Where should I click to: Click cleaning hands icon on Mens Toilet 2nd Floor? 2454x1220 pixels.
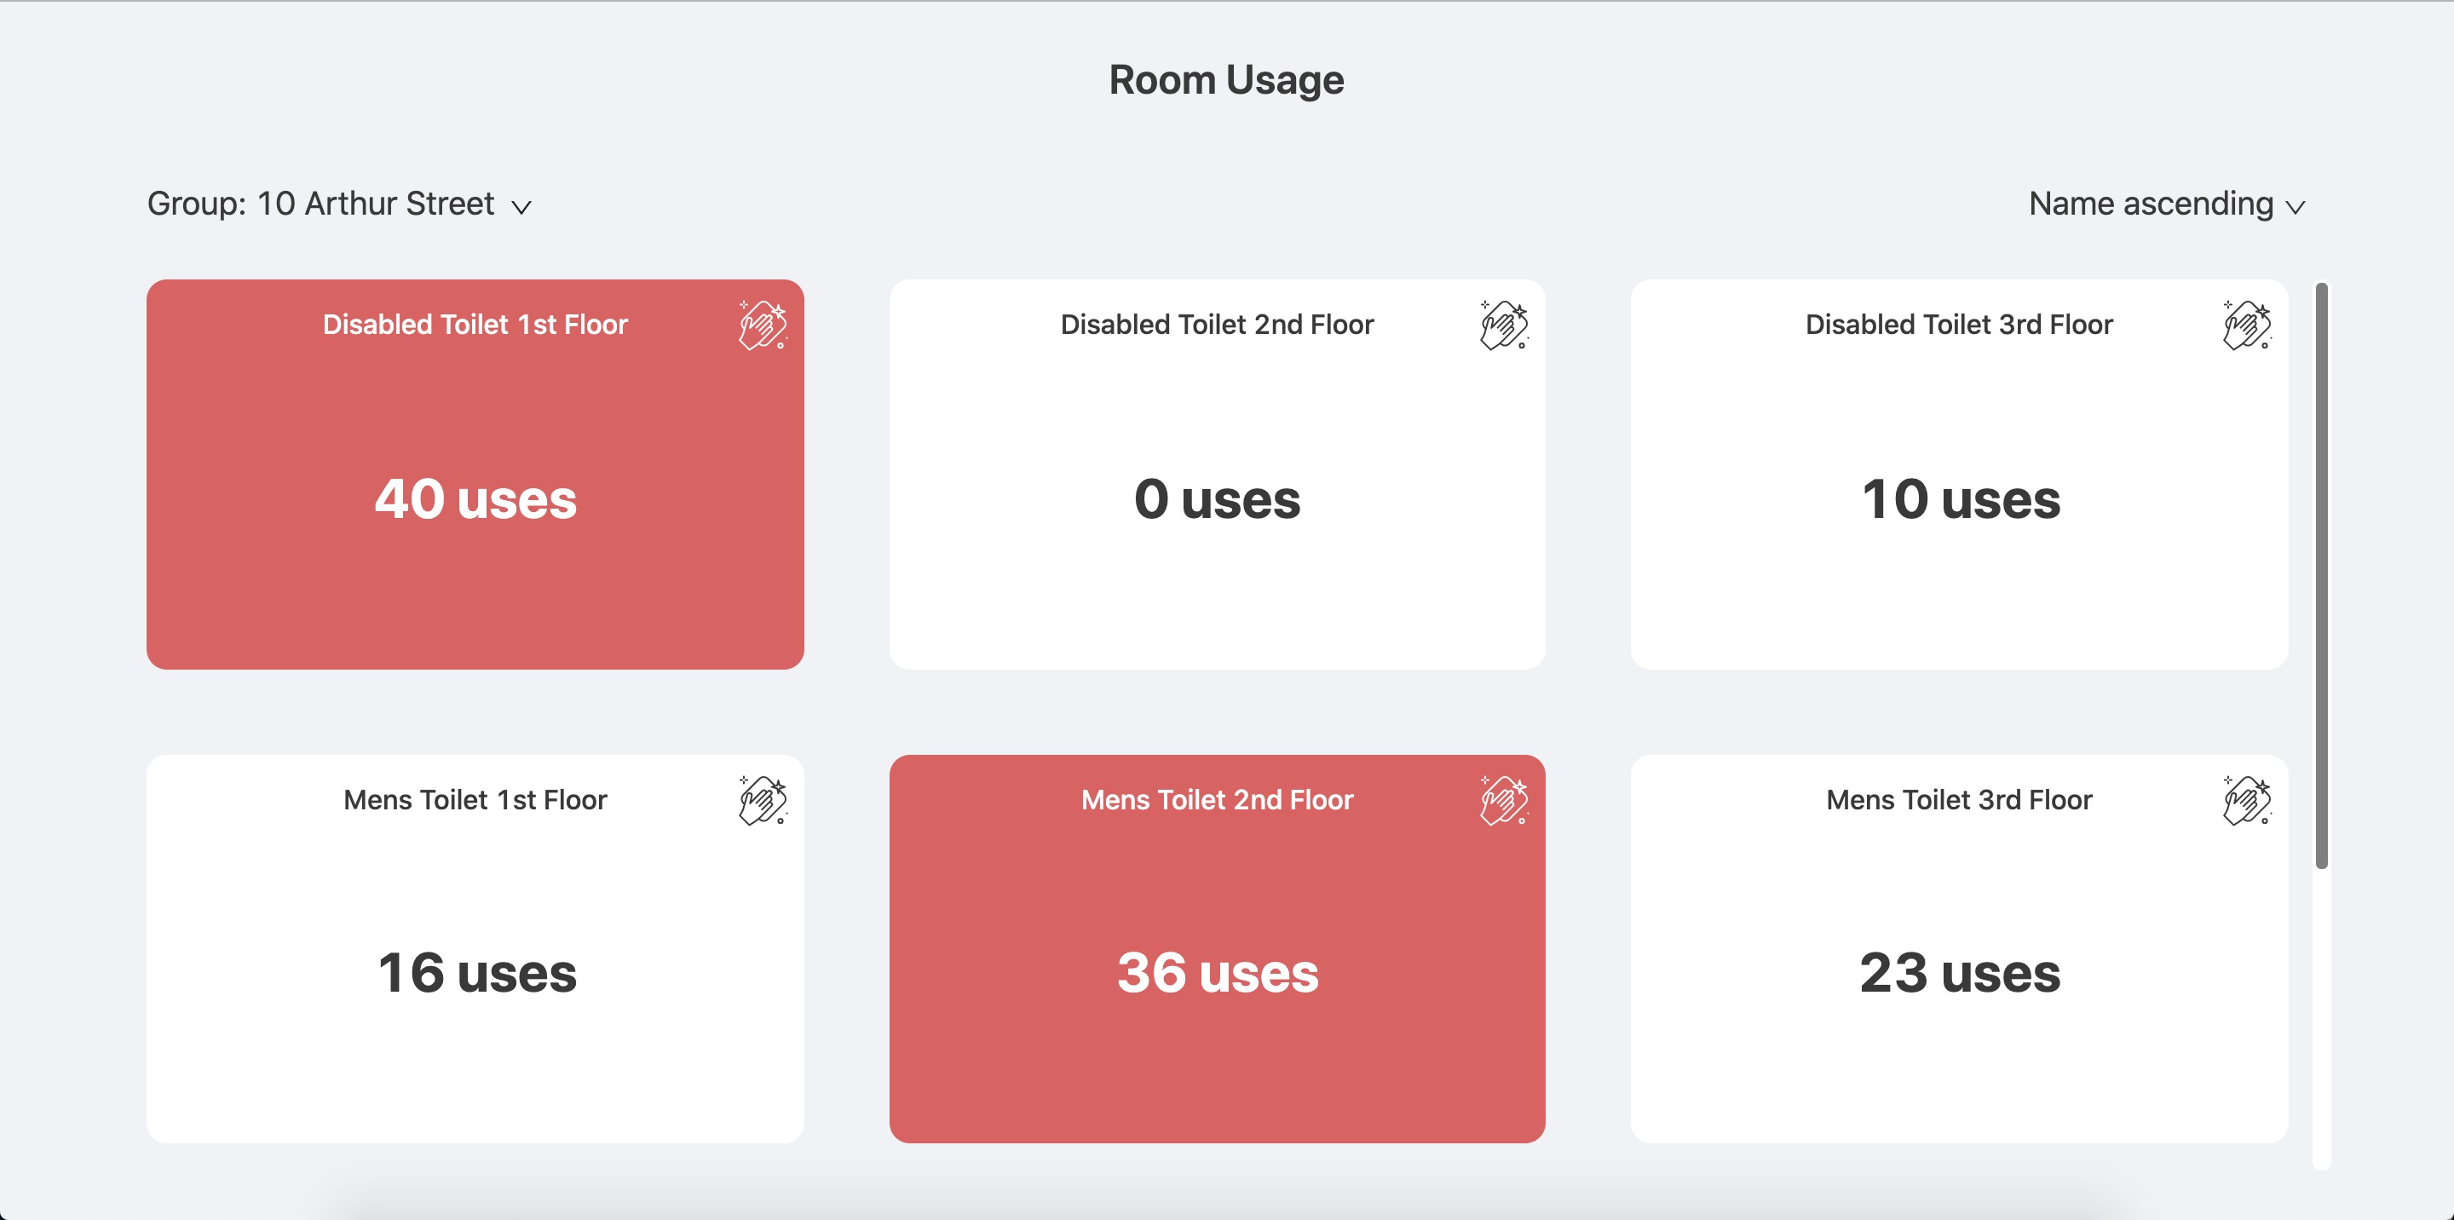(1504, 800)
